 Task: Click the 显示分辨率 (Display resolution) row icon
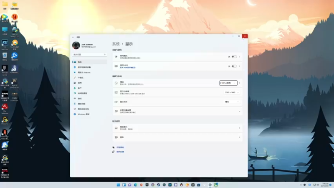point(116,92)
